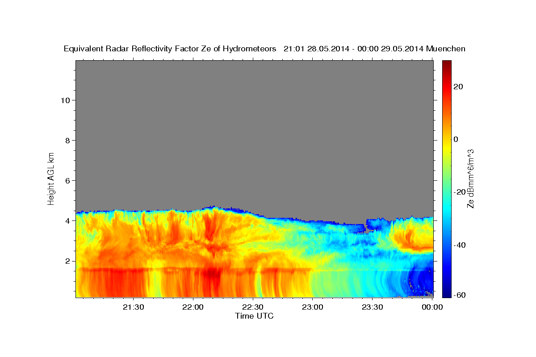Click the height tick label 2
The height and width of the screenshot is (357, 536).
(x=67, y=261)
